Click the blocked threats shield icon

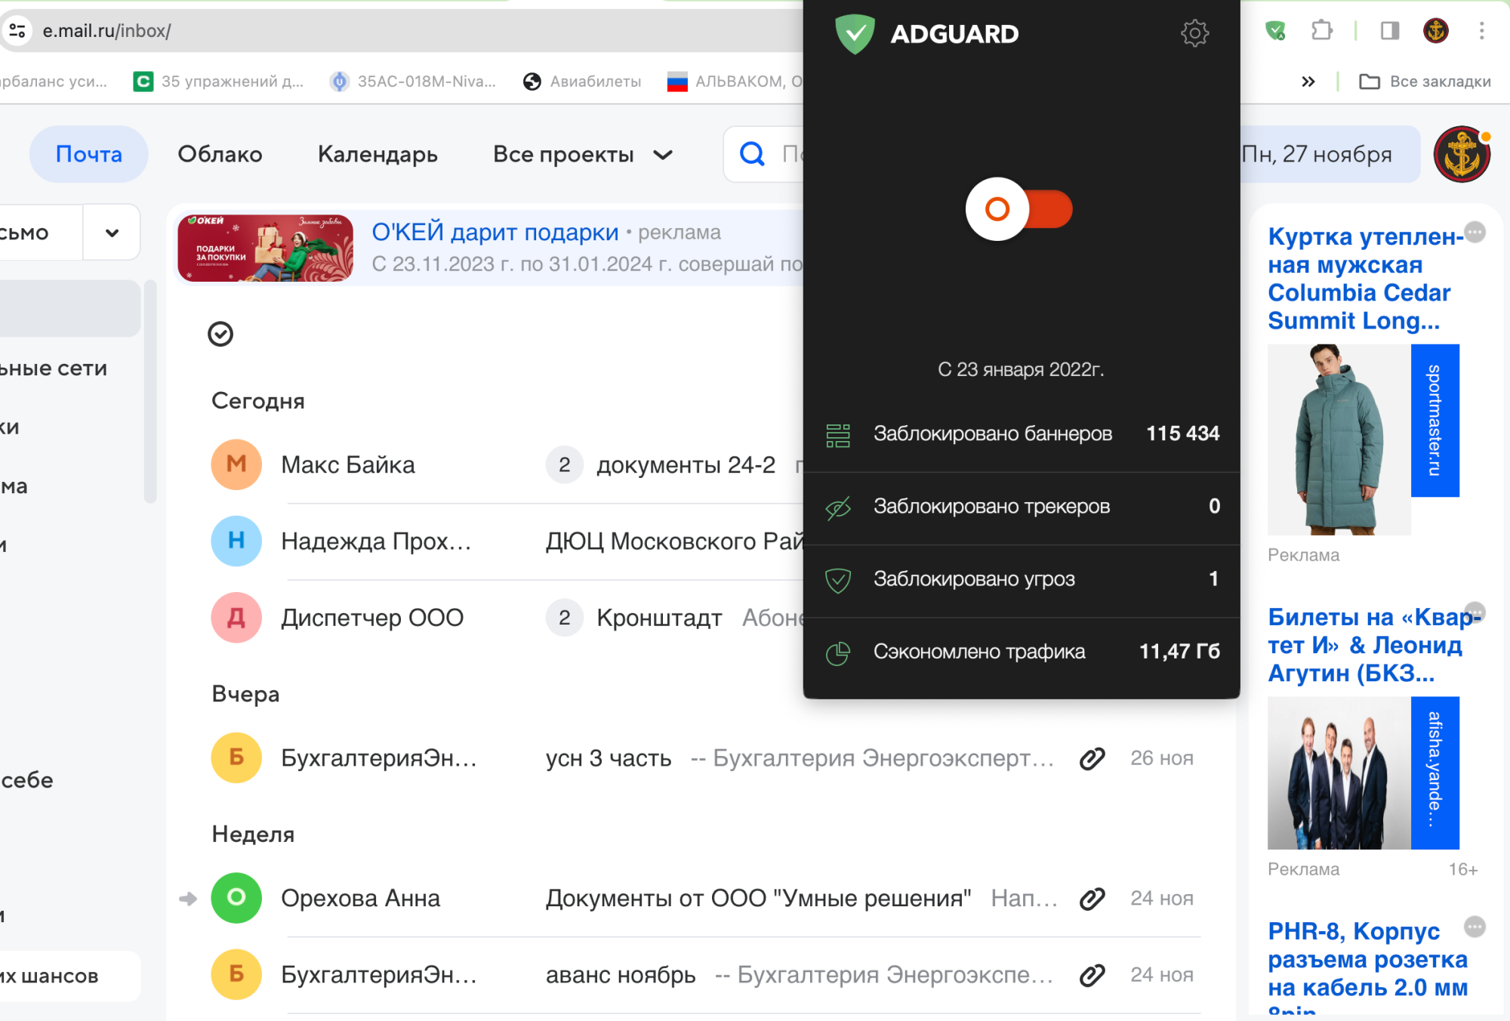pos(837,578)
